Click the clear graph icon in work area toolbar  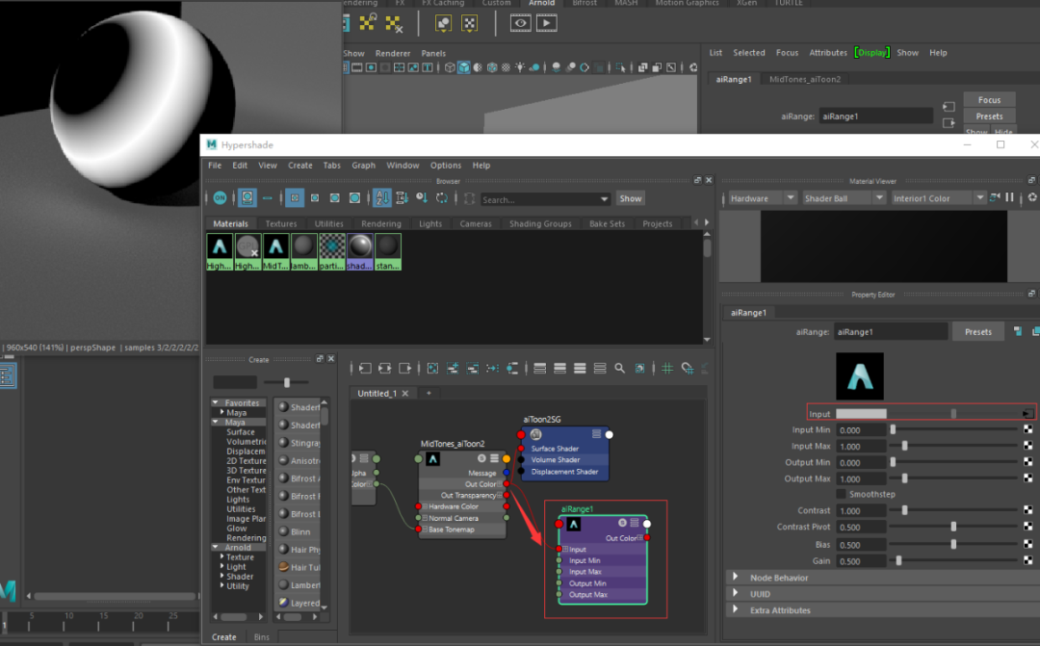pyautogui.click(x=432, y=368)
